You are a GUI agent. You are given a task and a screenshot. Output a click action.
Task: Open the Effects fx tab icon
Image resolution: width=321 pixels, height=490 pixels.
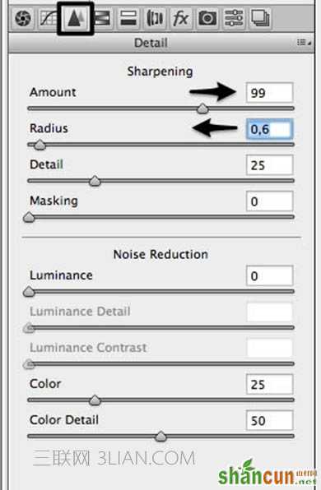point(181,18)
